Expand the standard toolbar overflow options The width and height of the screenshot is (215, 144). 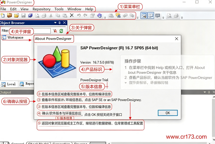coord(105,17)
